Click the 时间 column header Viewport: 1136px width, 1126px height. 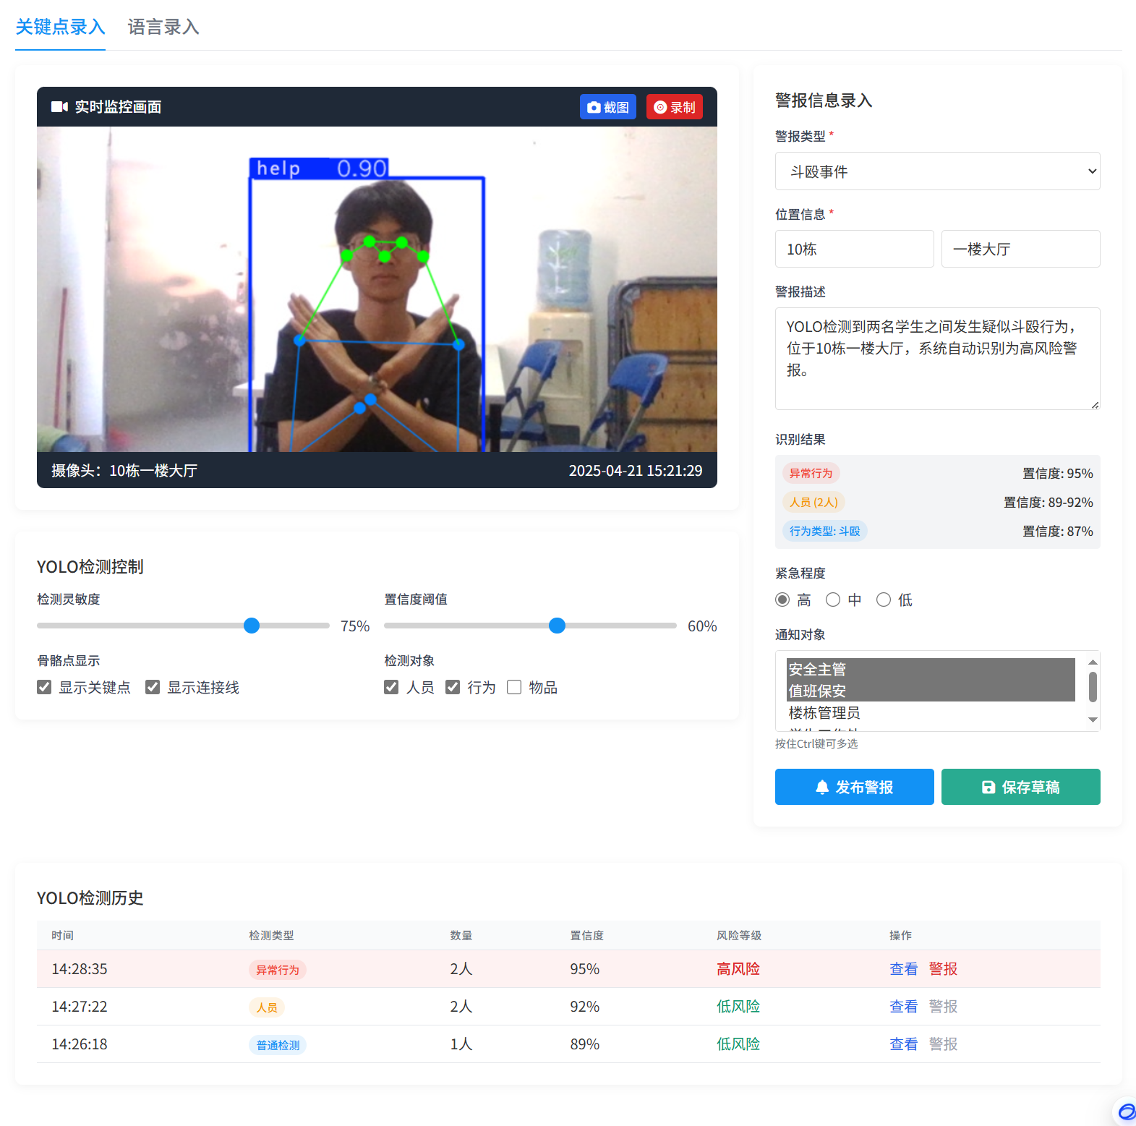tap(62, 935)
